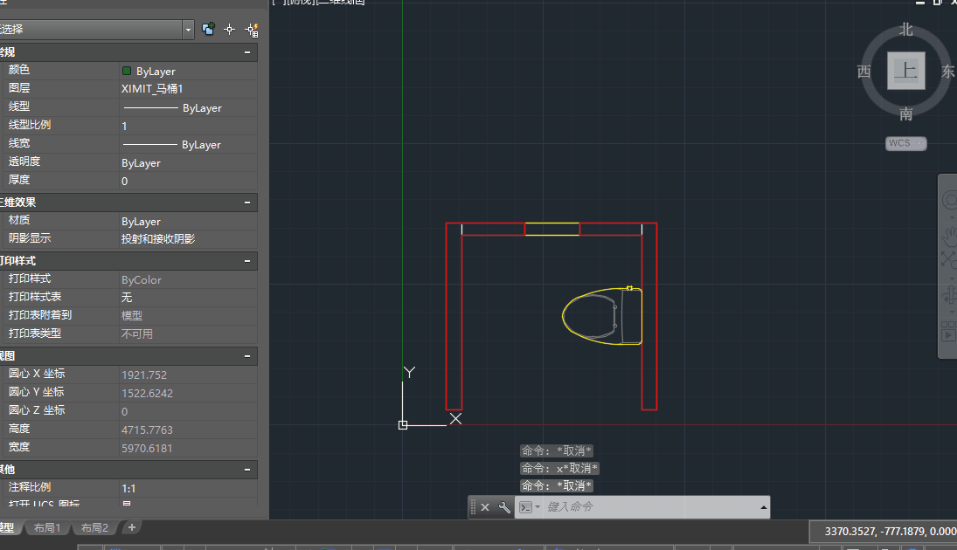Open the WCS coordinate system dropdown
The height and width of the screenshot is (550, 957).
click(x=905, y=143)
